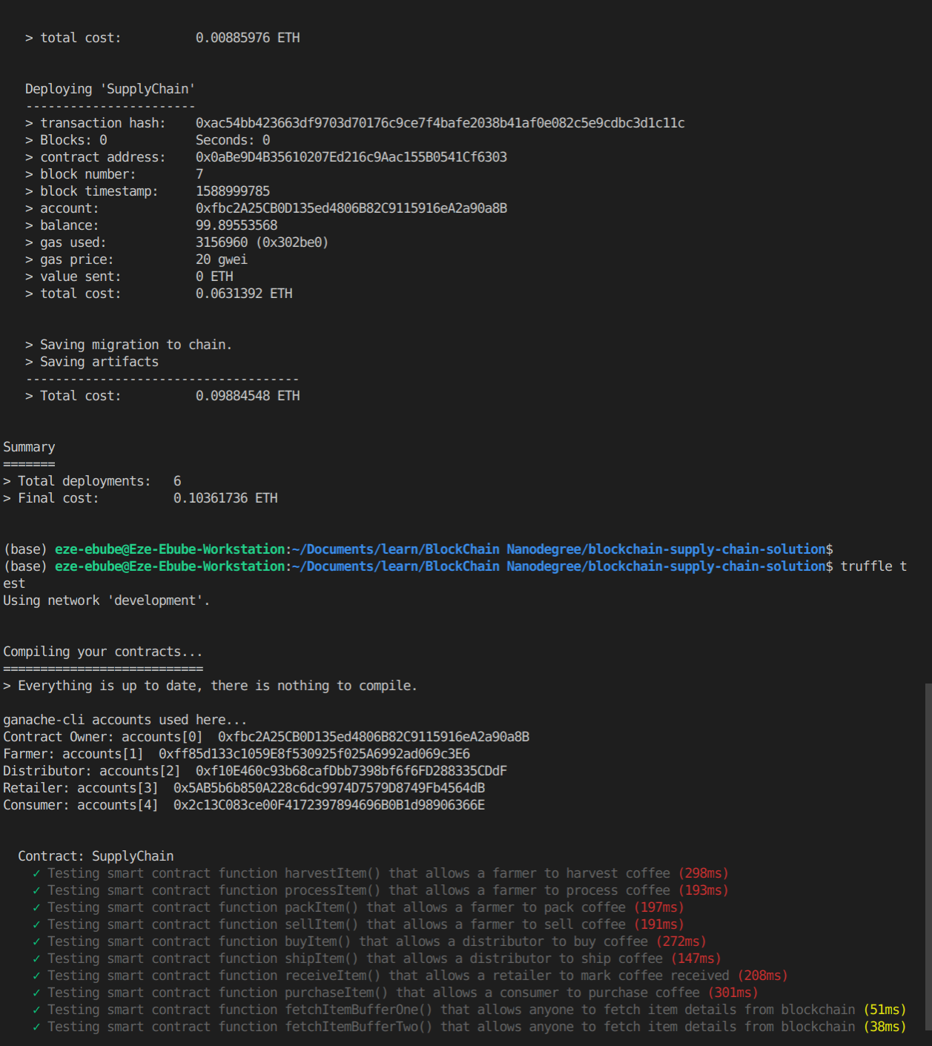Click Retailer account address 0x5AB5b6b850A228c6...
Screen dimensions: 932x1046
pyautogui.click(x=329, y=788)
